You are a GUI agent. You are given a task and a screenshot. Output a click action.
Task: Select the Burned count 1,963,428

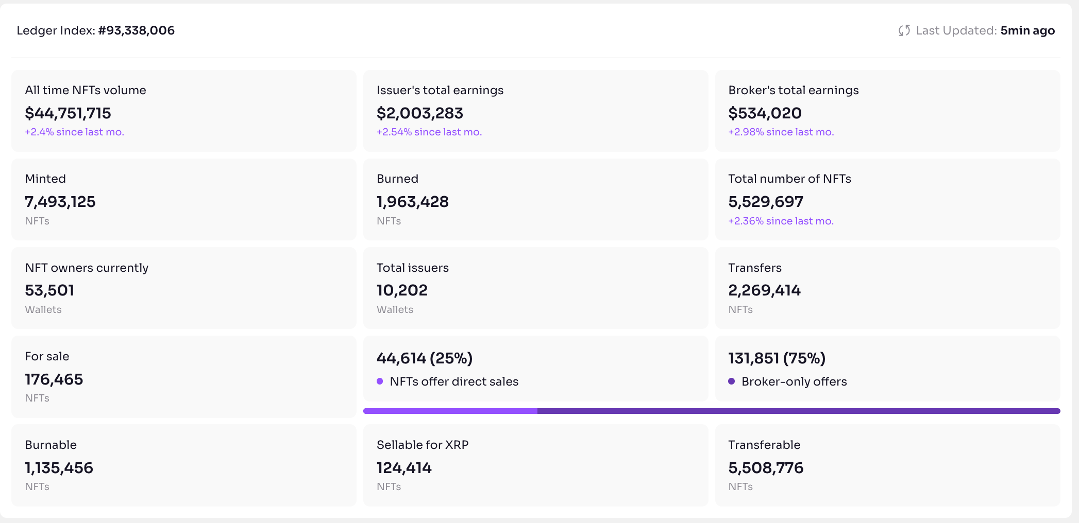413,202
